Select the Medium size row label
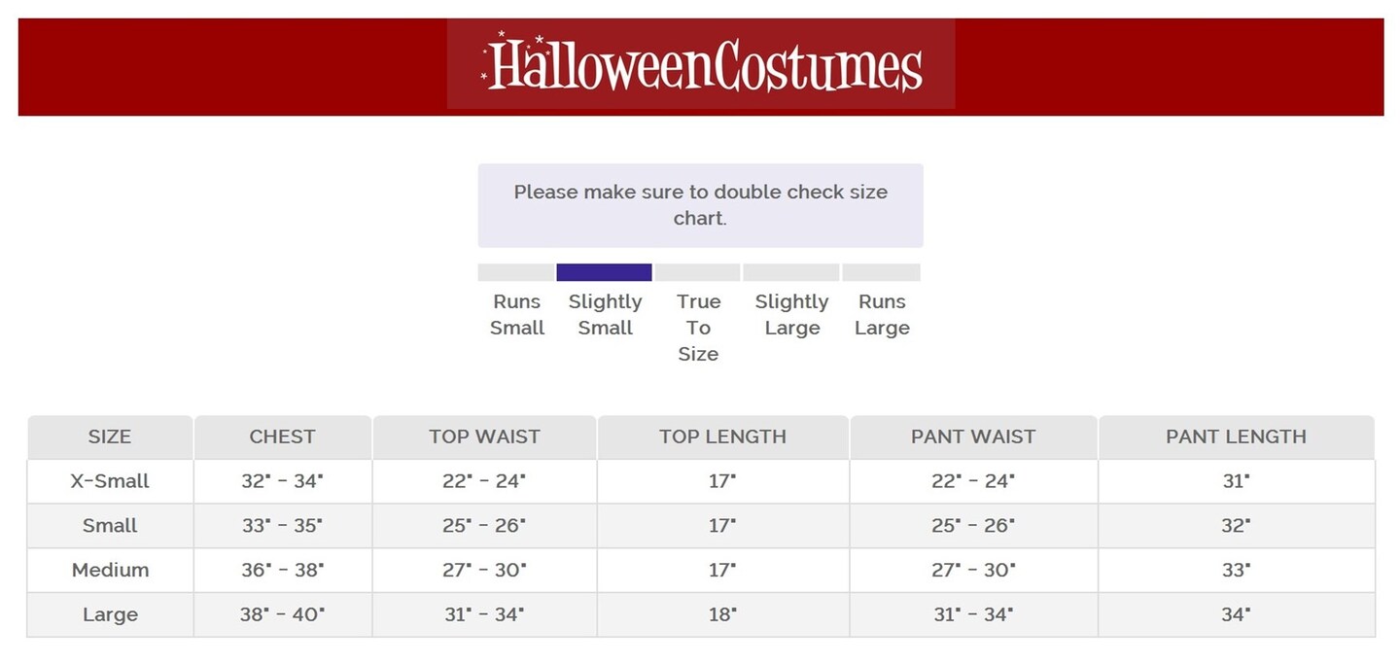 point(110,571)
